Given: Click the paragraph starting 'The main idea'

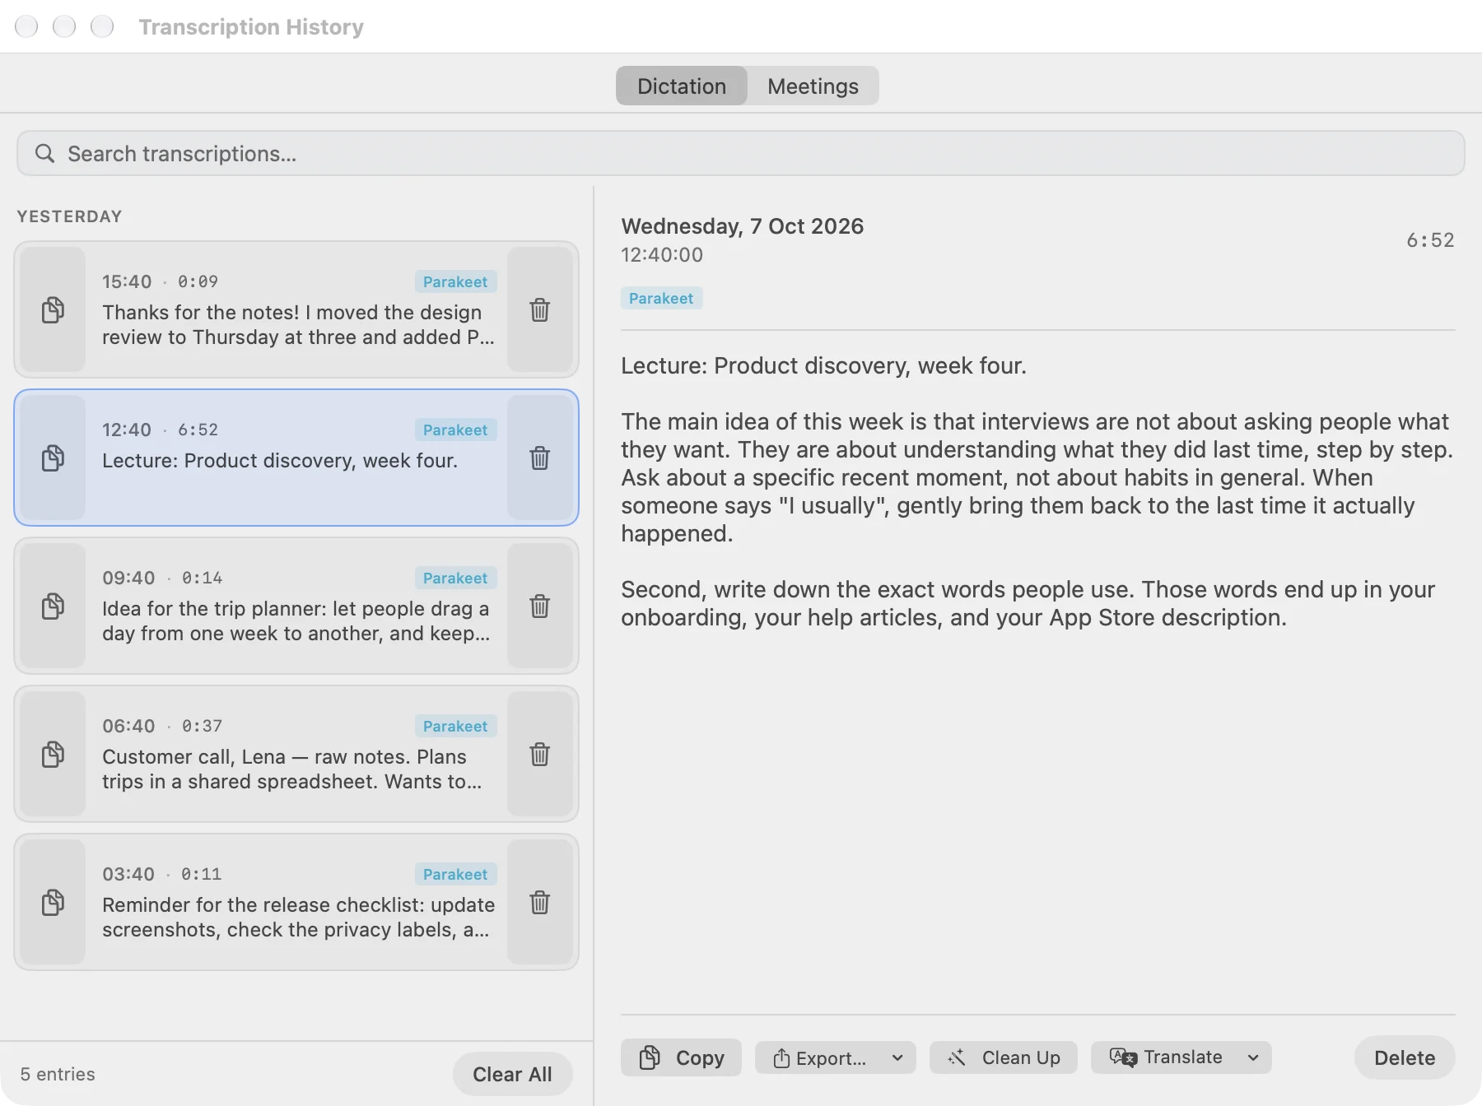Looking at the screenshot, I should 1037,477.
